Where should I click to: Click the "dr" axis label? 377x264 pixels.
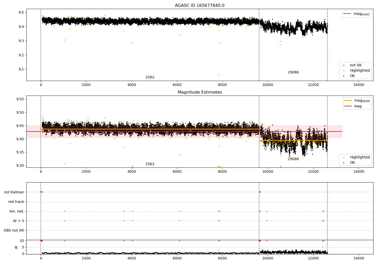pyautogui.click(x=16, y=247)
